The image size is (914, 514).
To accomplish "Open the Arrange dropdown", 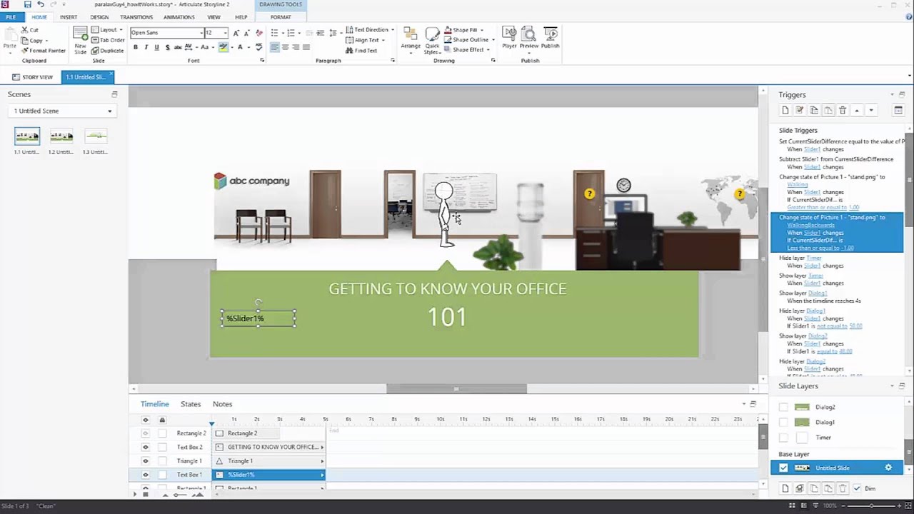I will (x=411, y=40).
